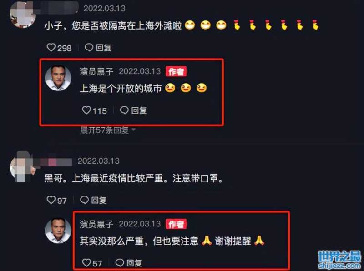Click reply bubble under '上海是个开放的城市' reply

click(124, 110)
